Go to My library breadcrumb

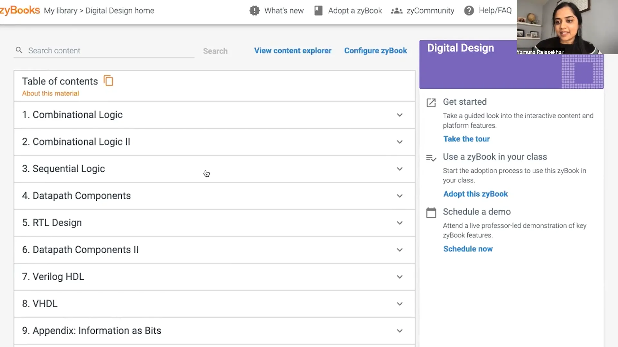click(61, 11)
